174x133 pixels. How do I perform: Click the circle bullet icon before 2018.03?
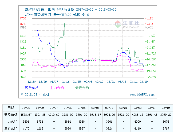[x=22, y=94]
